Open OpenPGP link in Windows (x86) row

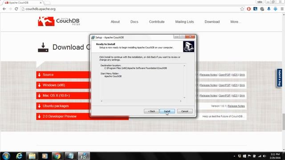224,85
